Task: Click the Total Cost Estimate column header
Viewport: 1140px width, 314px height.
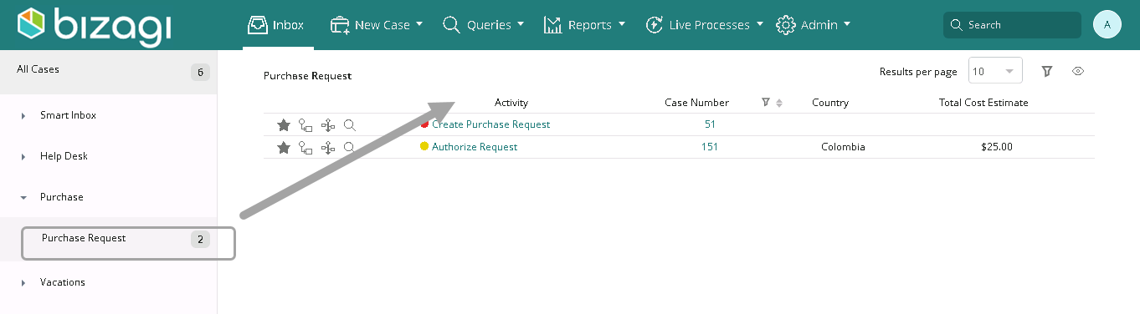Action: pos(983,103)
